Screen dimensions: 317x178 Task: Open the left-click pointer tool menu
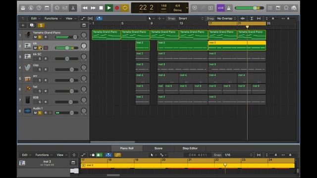click(151, 18)
